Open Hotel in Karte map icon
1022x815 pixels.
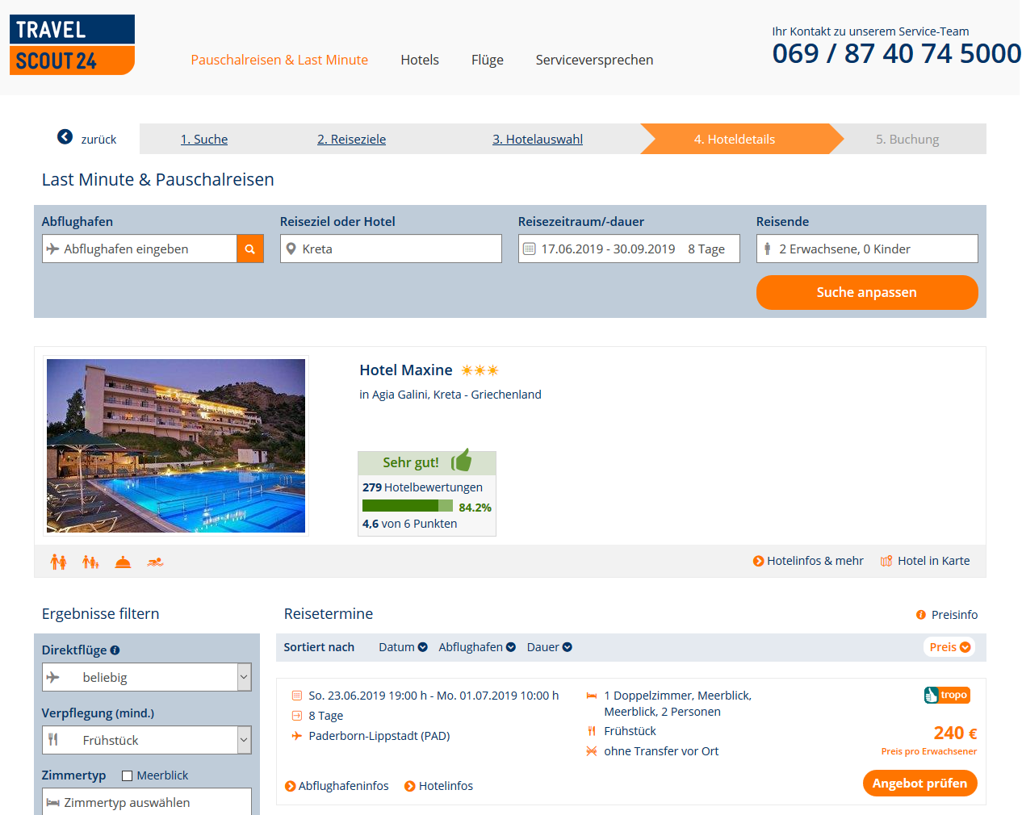pyautogui.click(x=886, y=561)
